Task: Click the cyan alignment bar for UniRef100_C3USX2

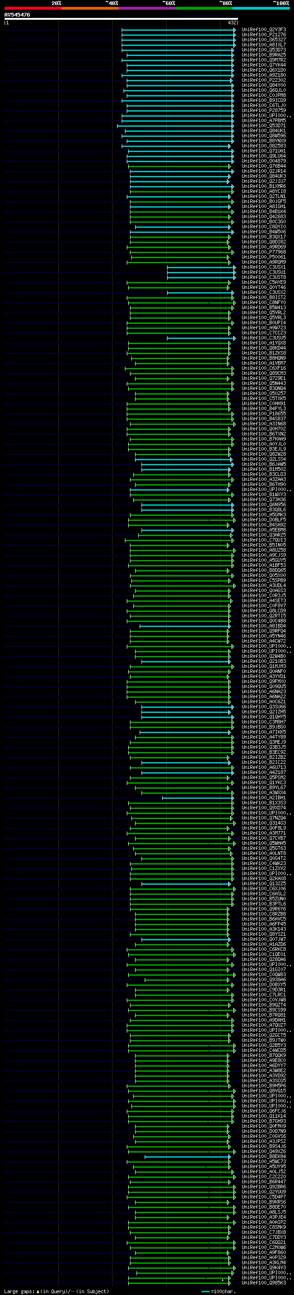Action: [x=200, y=293]
